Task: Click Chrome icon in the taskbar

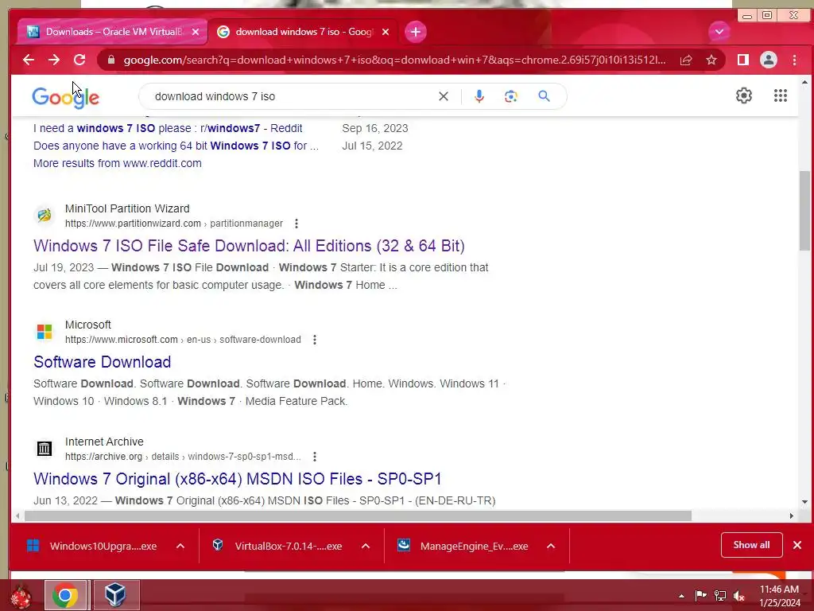Action: pos(65,595)
